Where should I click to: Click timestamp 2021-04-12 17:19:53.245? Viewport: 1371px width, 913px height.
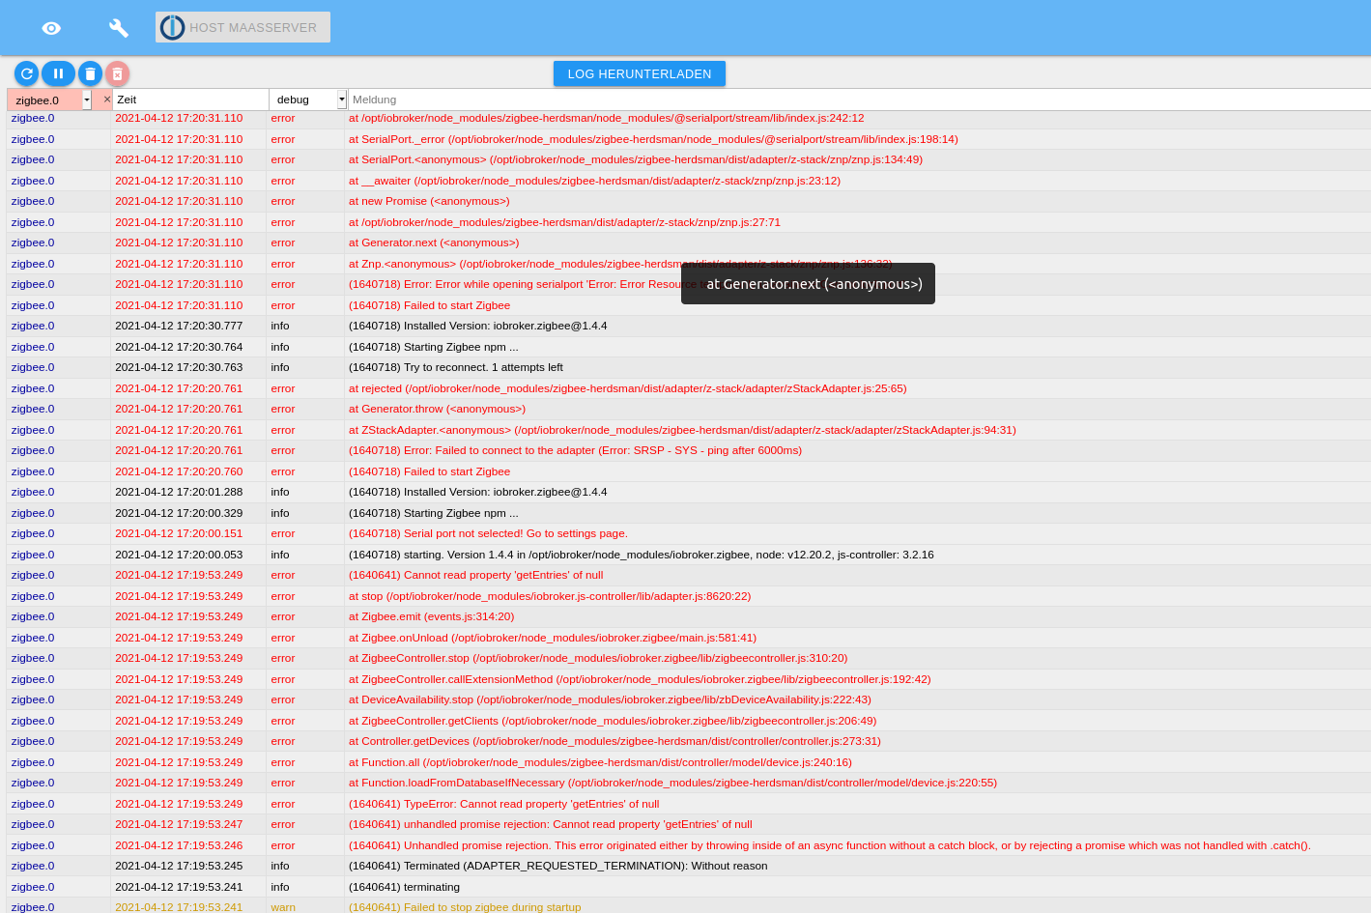pos(179,866)
